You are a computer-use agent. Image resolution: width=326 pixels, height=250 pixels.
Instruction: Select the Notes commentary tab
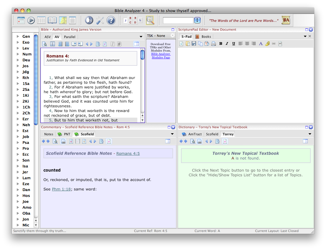[49, 134]
